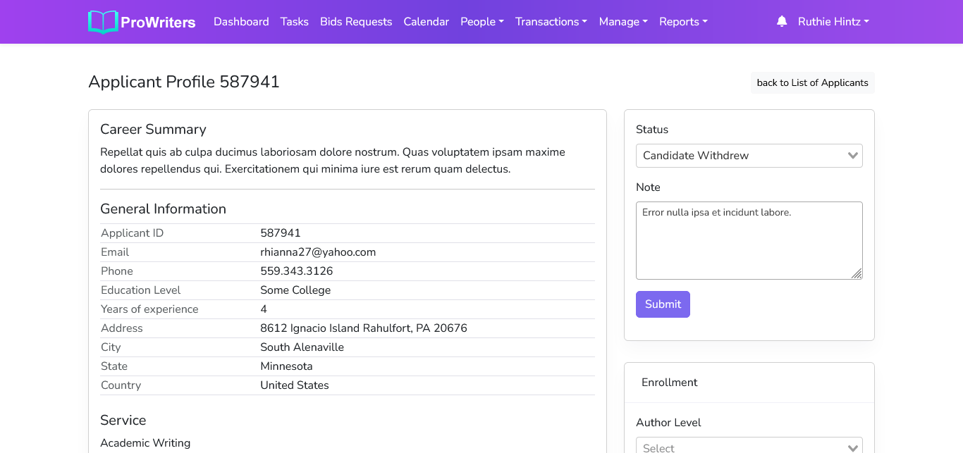Expand the People dropdown menu

coord(482,22)
